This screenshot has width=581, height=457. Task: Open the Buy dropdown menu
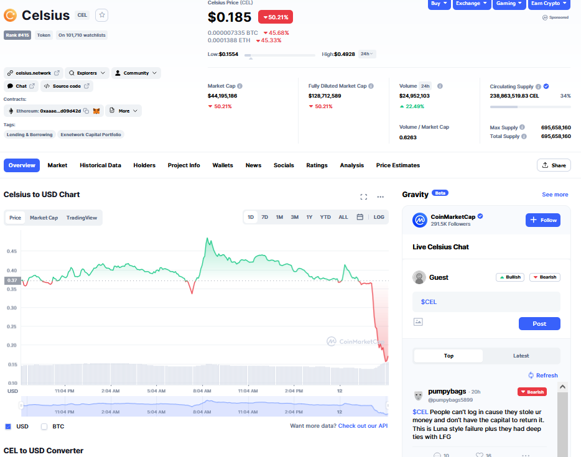pyautogui.click(x=439, y=4)
